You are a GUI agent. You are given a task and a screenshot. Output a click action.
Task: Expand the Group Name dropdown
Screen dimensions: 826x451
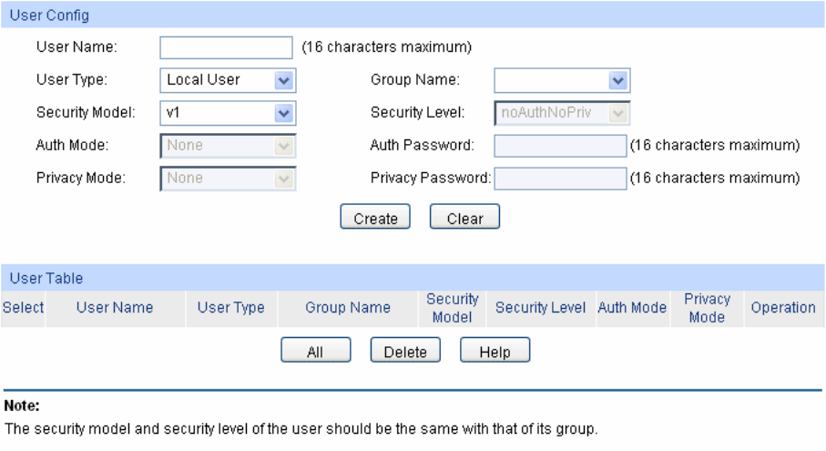pos(562,80)
